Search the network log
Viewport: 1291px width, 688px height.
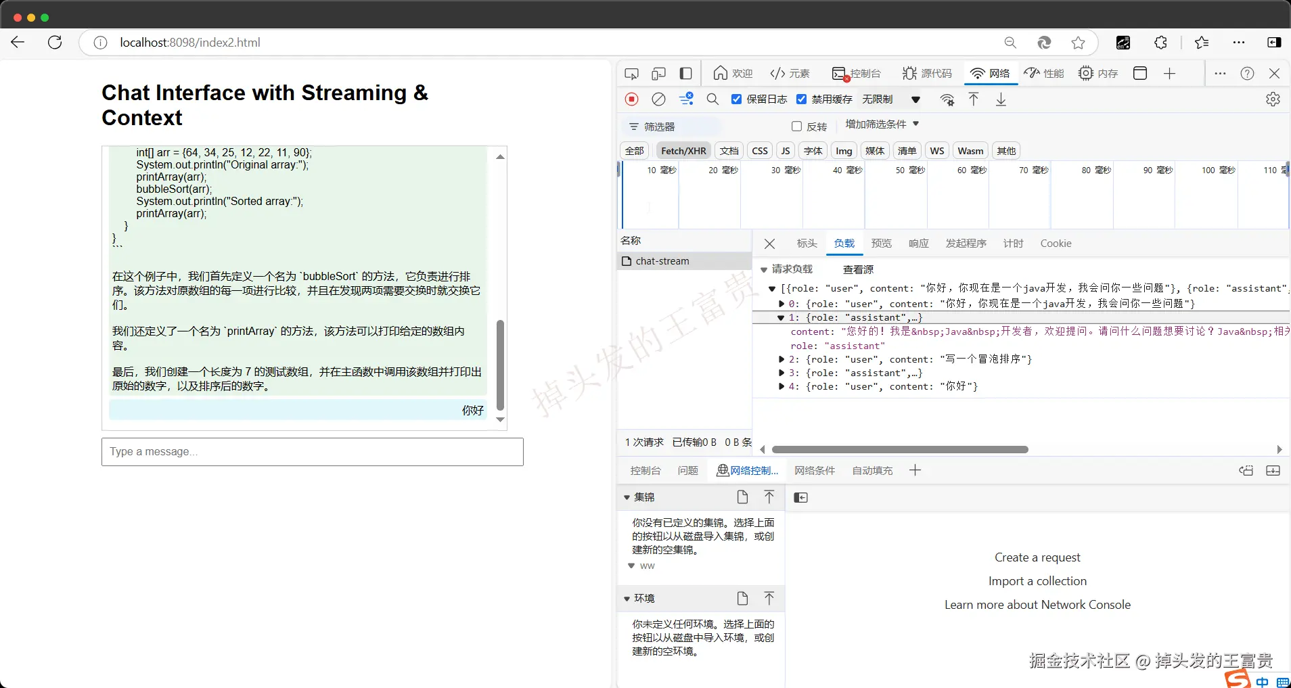pyautogui.click(x=712, y=99)
